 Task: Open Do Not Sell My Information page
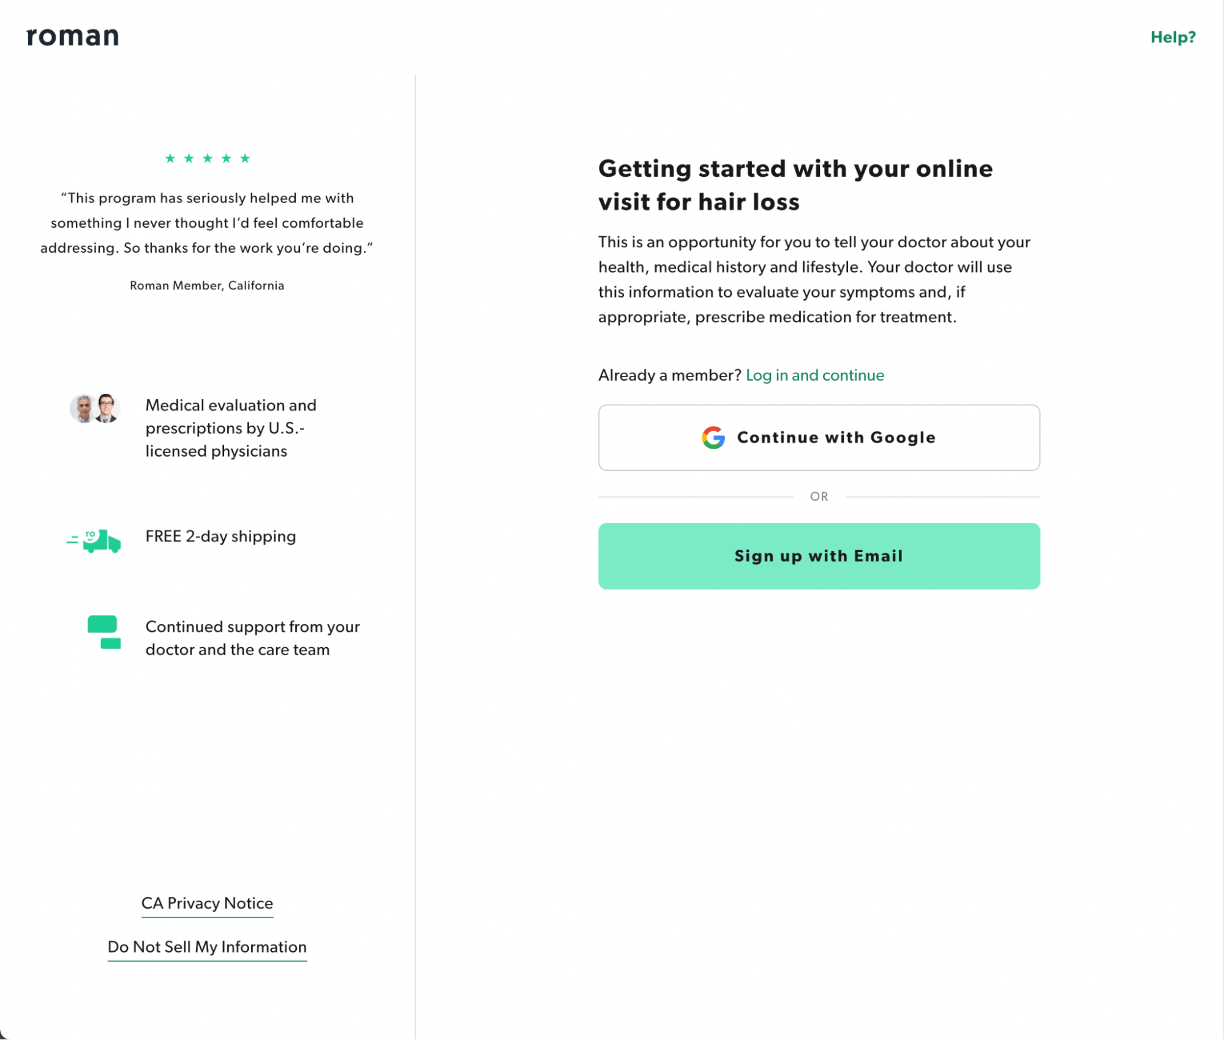pos(208,947)
